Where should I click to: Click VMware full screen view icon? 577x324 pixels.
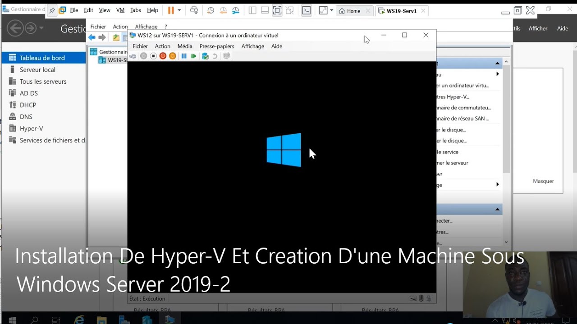[x=277, y=10]
